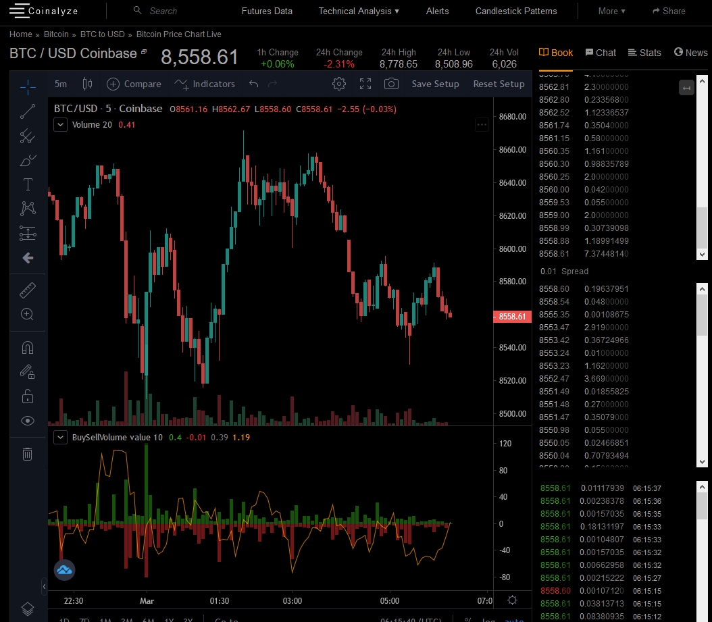
Task: Take a chart snapshot with camera icon
Action: 391,84
